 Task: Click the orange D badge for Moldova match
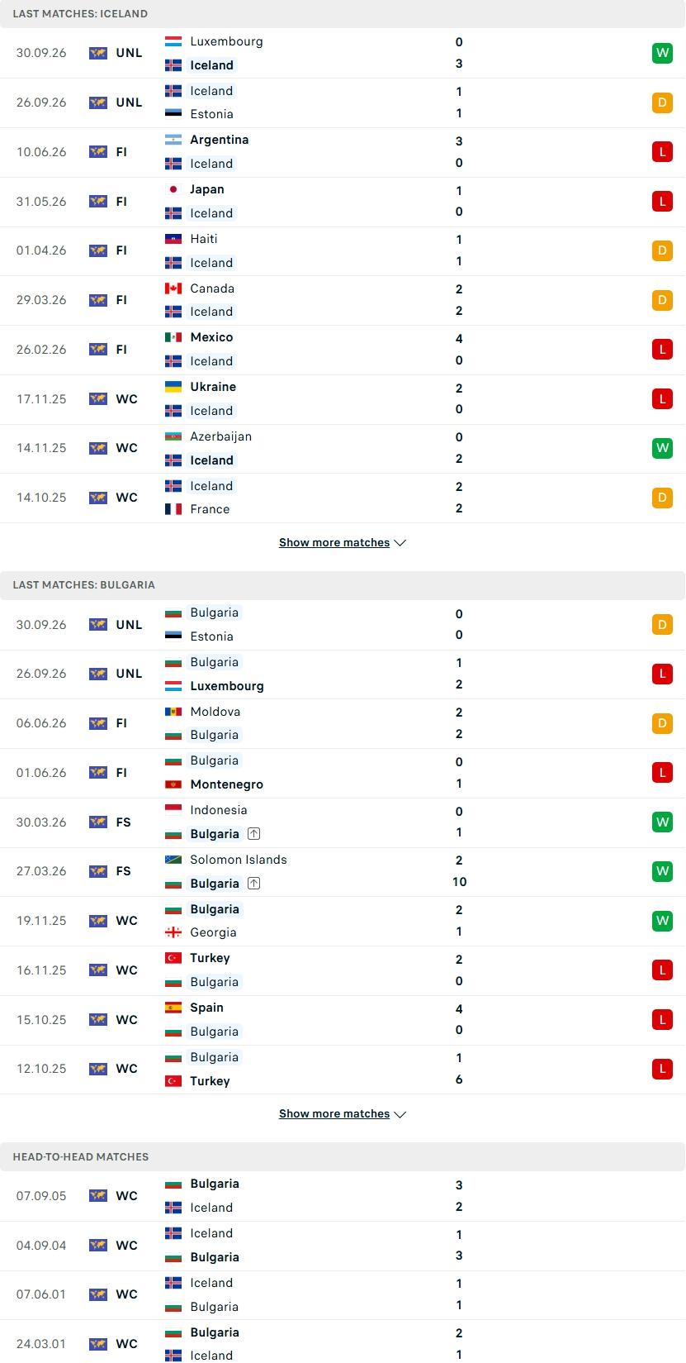pyautogui.click(x=662, y=723)
